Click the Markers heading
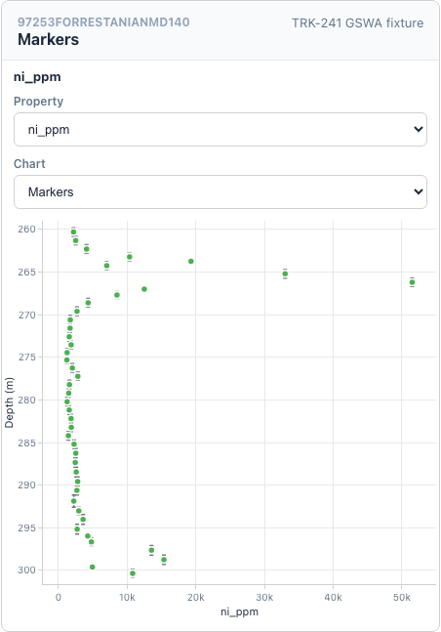441x632 pixels. point(49,39)
